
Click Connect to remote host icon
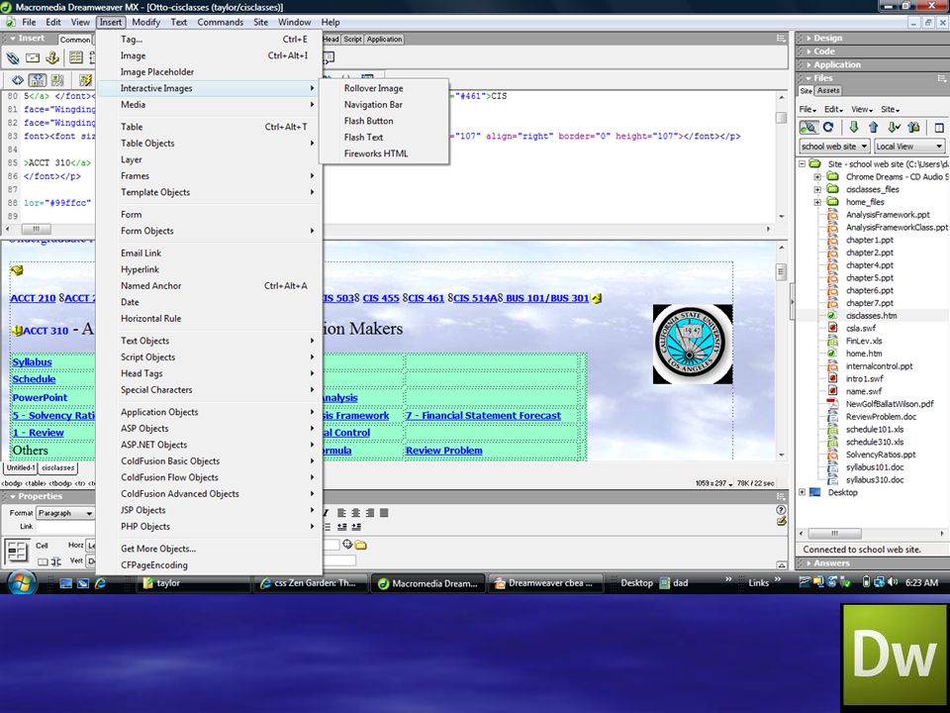[x=808, y=128]
